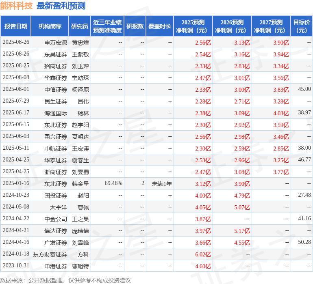Click the 近三年业绩预测准确度 column header
Screen dimensions: 313x284
(x=107, y=26)
